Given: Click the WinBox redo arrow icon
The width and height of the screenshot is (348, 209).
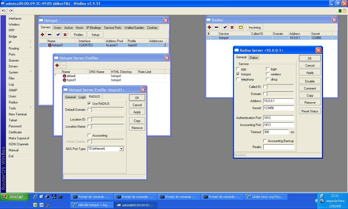Looking at the screenshot, I should coord(11,11).
